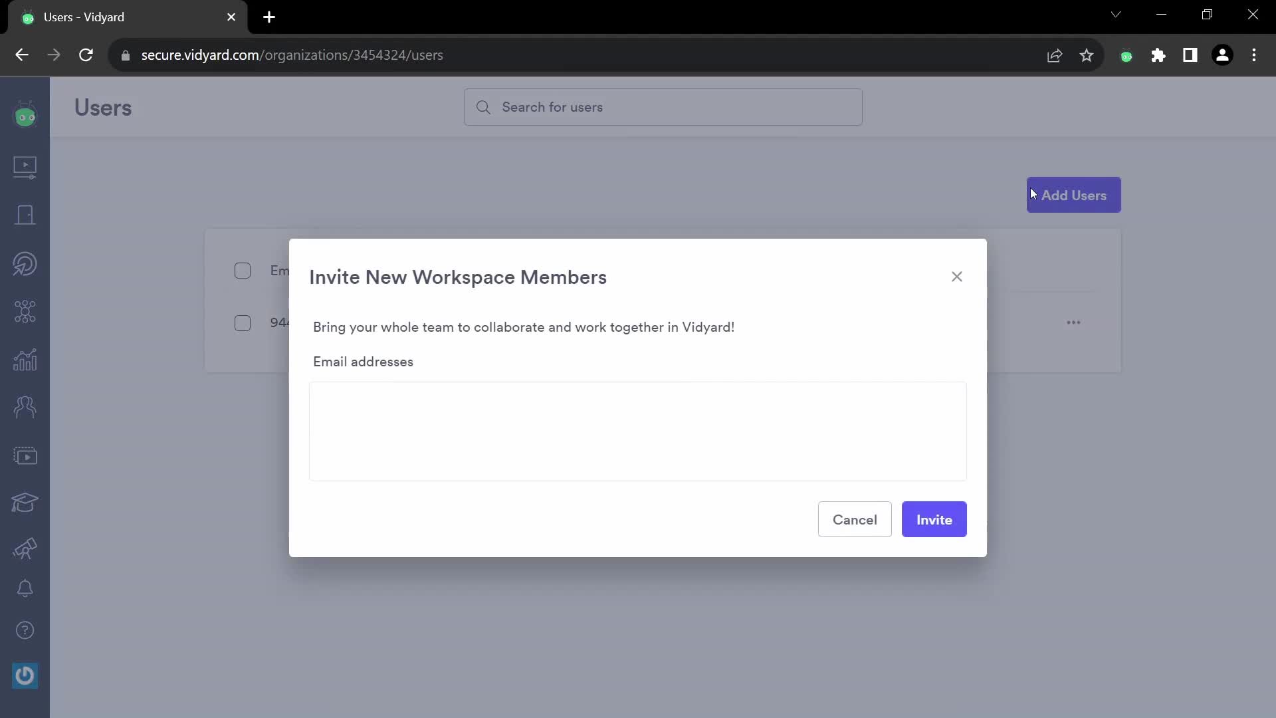Click the Cancel button
The height and width of the screenshot is (718, 1276).
coord(855,519)
